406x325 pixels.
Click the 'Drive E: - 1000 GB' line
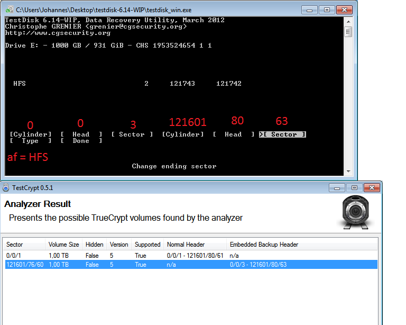click(x=108, y=46)
